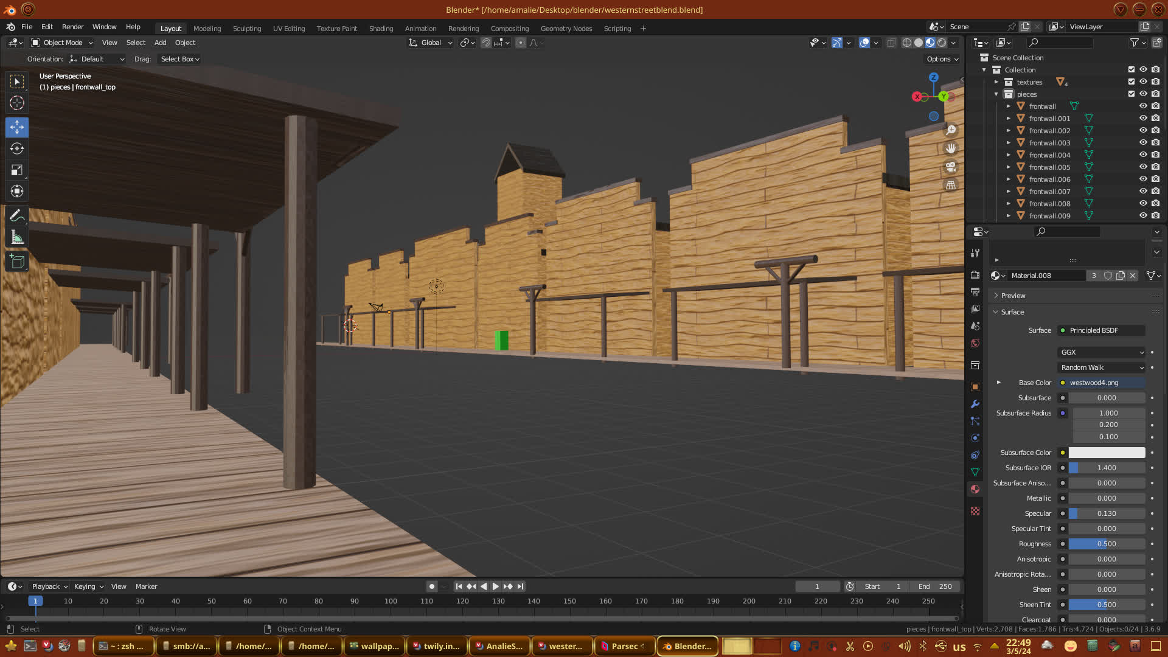Select the Rotate tool in the toolbar
The image size is (1168, 657).
17,148
